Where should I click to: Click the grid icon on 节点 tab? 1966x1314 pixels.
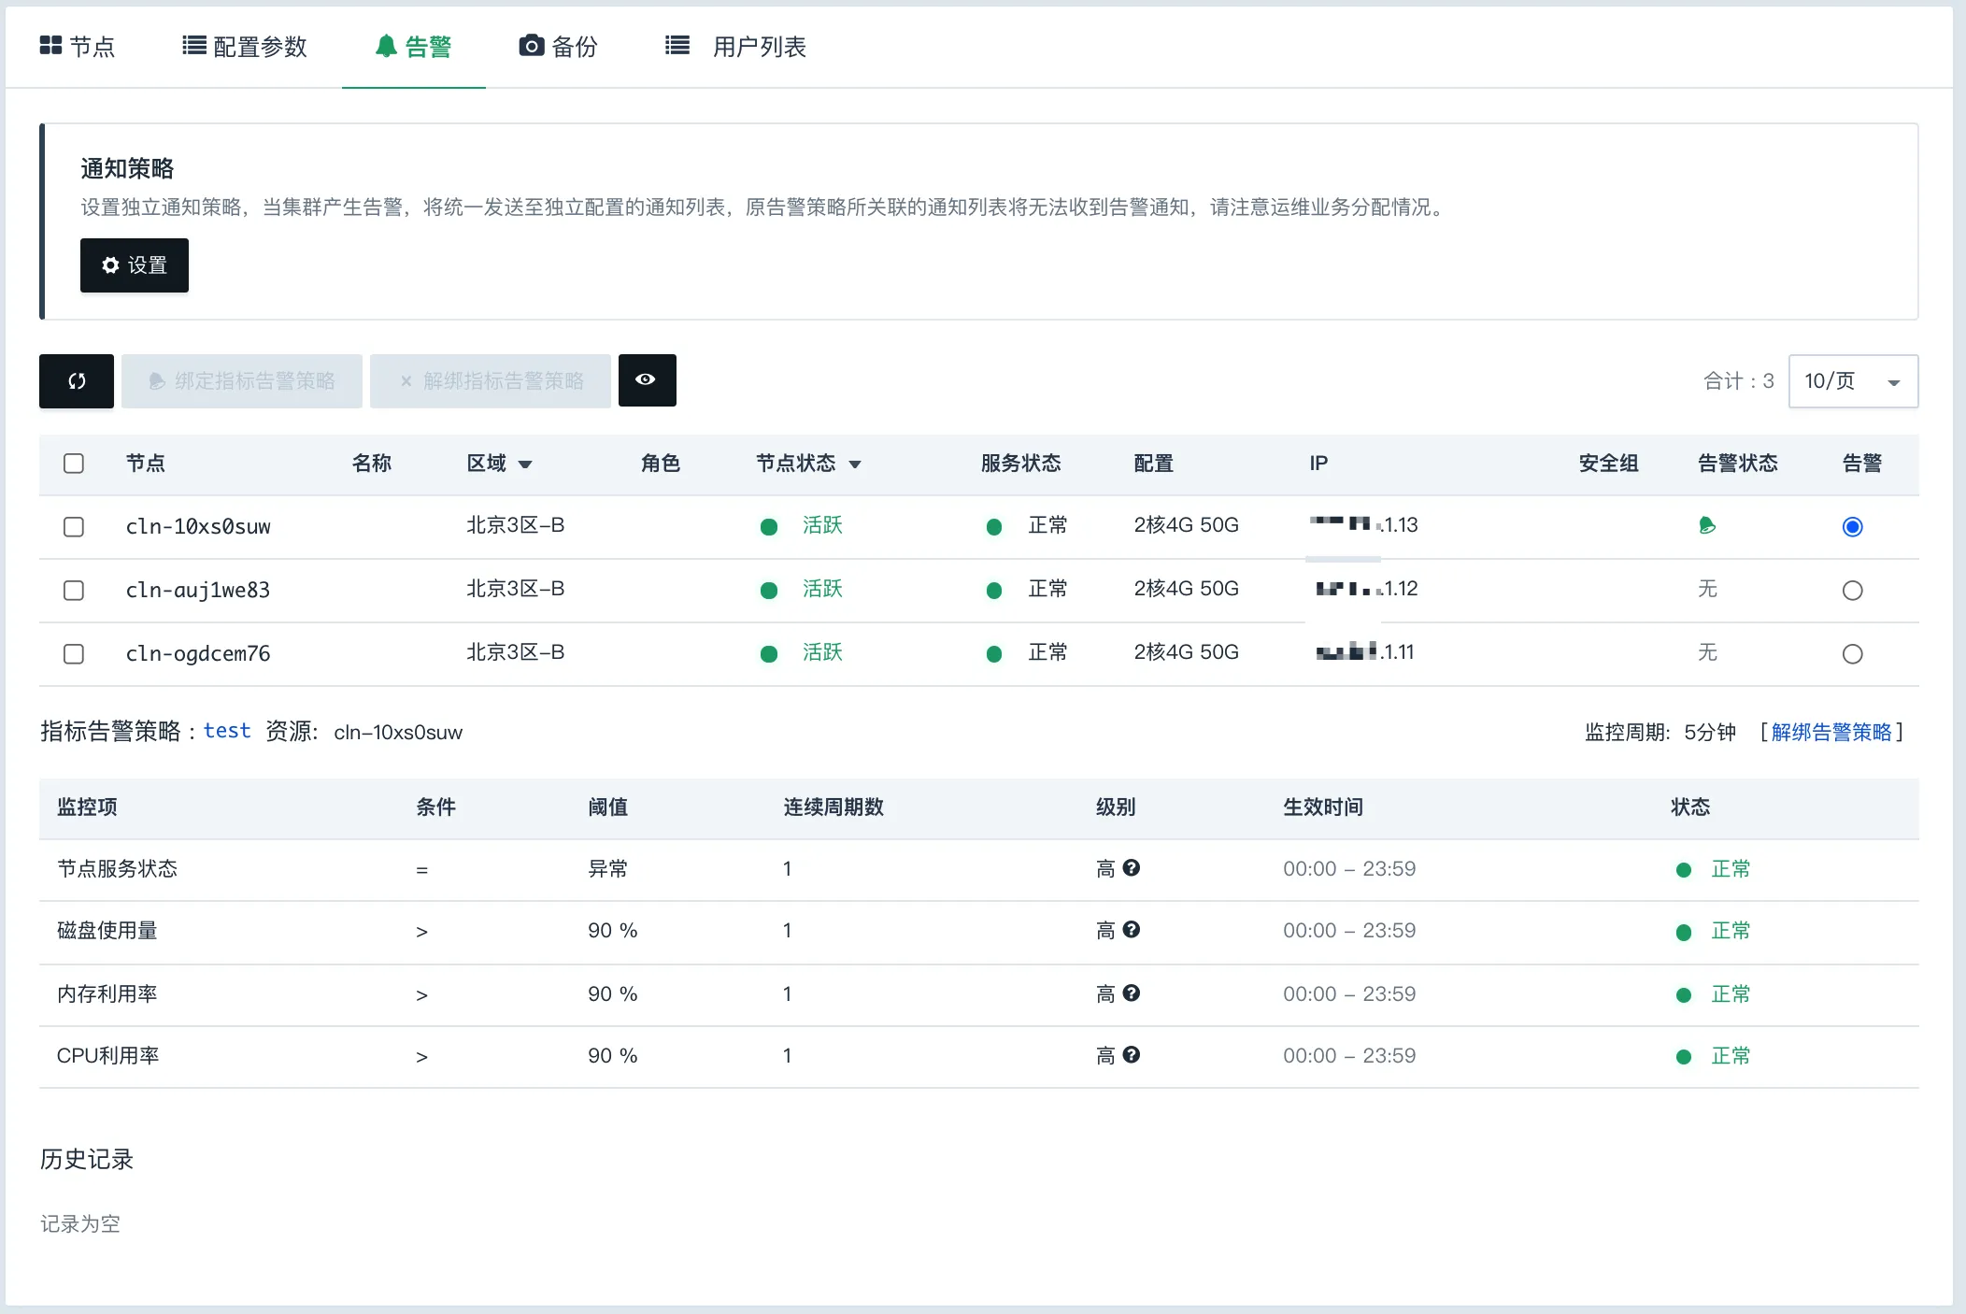[50, 45]
